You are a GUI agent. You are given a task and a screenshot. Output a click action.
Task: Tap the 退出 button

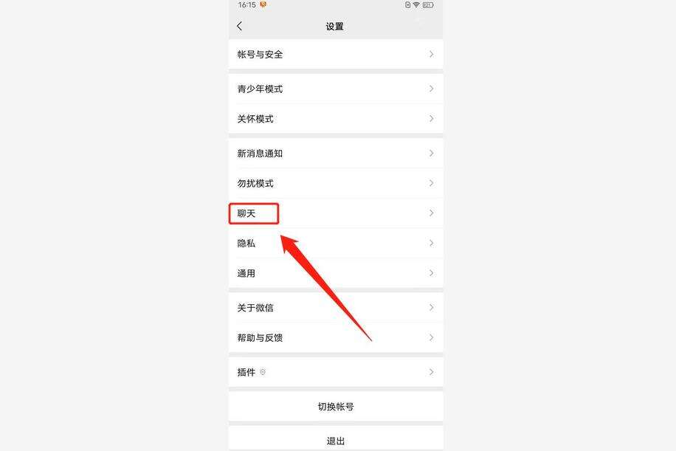point(336,439)
